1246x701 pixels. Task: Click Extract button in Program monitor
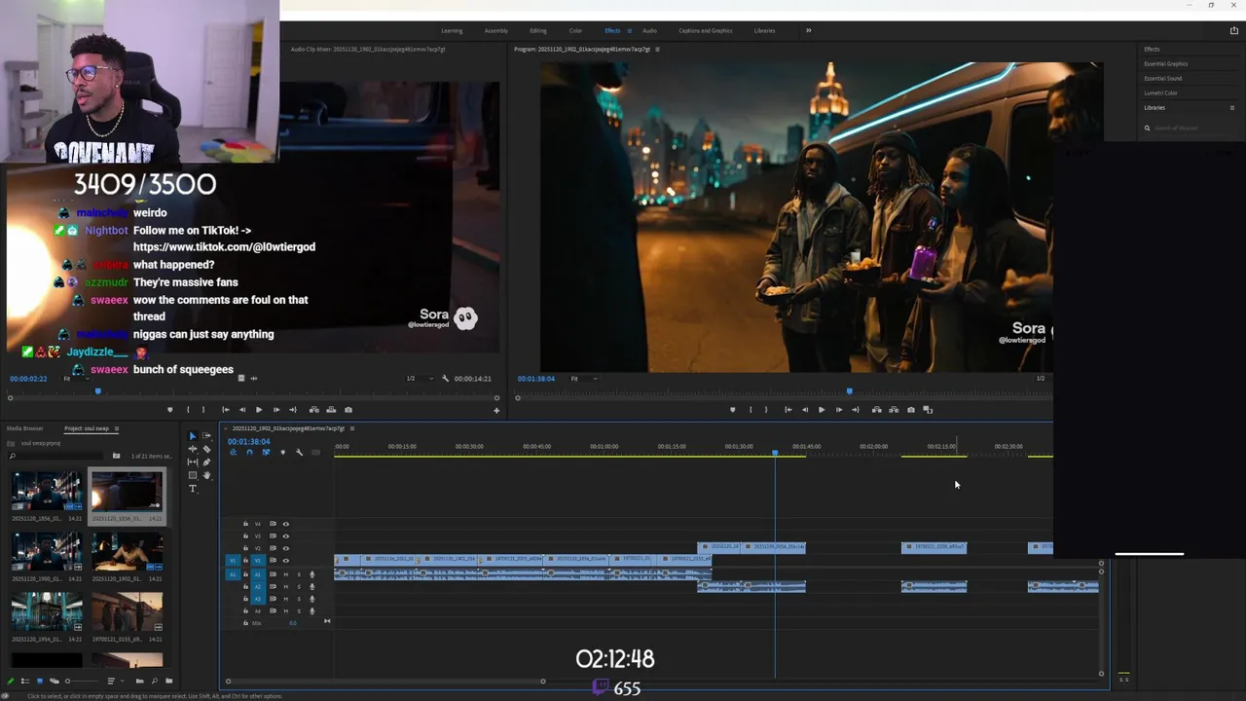point(894,410)
